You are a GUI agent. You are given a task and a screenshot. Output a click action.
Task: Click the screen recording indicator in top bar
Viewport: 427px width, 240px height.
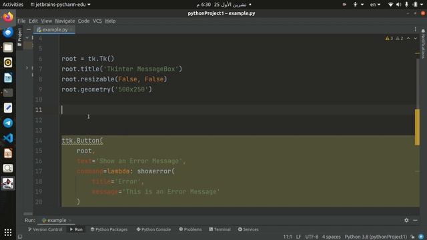pos(344,5)
